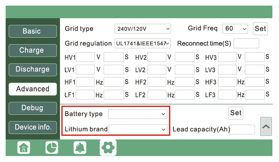
Task: Click the HV3 seconds input field
Action: click(255, 57)
